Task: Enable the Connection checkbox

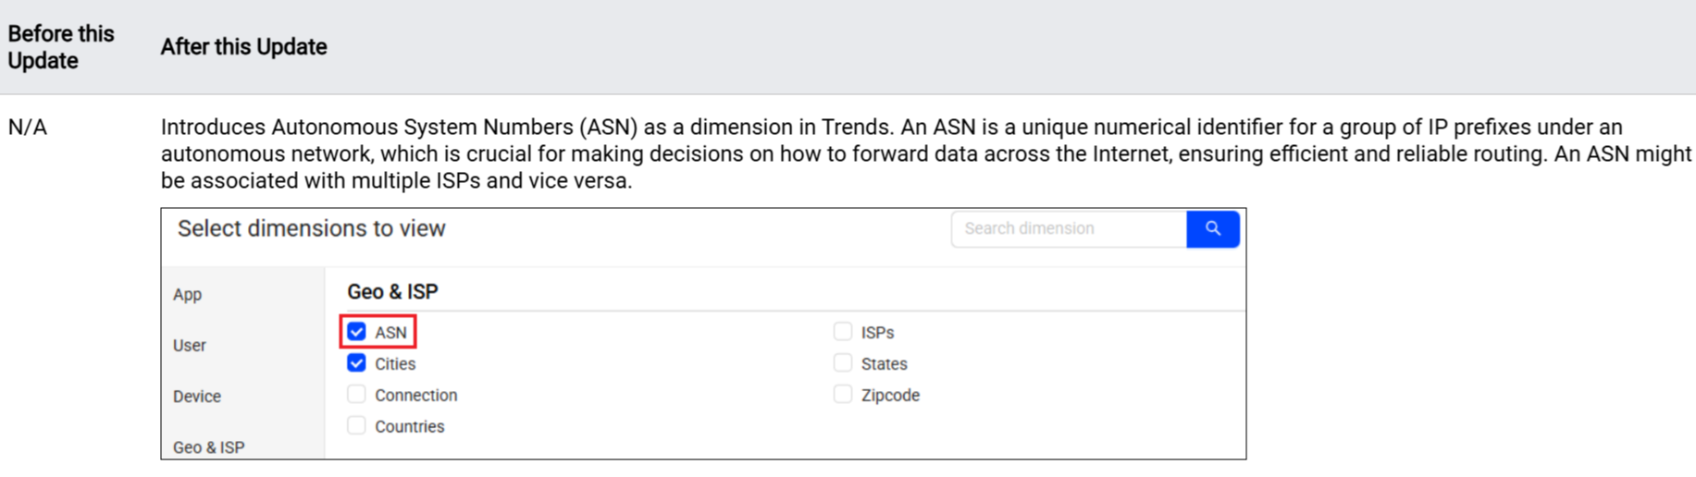Action: coord(357,395)
